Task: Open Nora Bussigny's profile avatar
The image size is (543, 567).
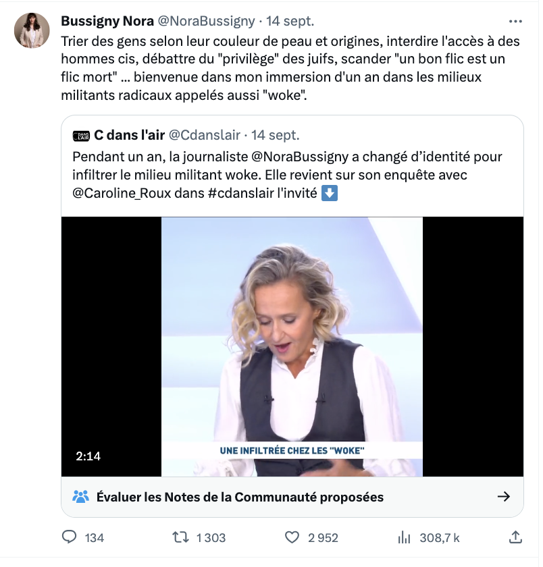Action: pos(32,30)
